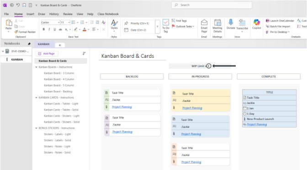The image size is (307, 170).
Task: Click Batch File Import
Action: 278,26
